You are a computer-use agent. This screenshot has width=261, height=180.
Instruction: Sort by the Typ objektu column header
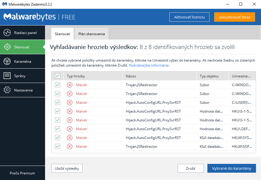click(x=209, y=76)
